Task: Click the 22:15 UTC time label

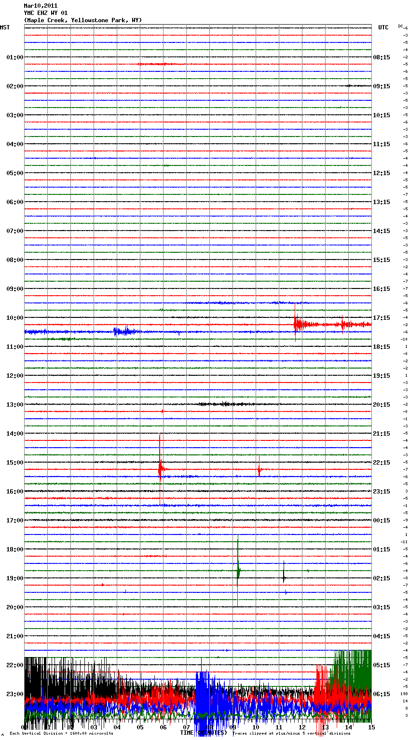Action: click(382, 463)
